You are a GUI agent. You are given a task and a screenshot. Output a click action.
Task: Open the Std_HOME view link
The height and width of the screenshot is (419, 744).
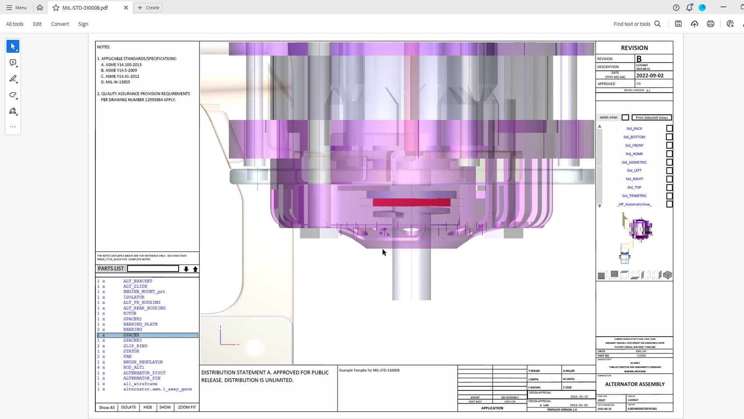(x=634, y=154)
